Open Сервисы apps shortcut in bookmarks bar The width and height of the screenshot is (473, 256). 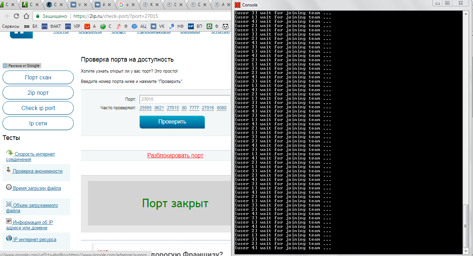pyautogui.click(x=11, y=26)
